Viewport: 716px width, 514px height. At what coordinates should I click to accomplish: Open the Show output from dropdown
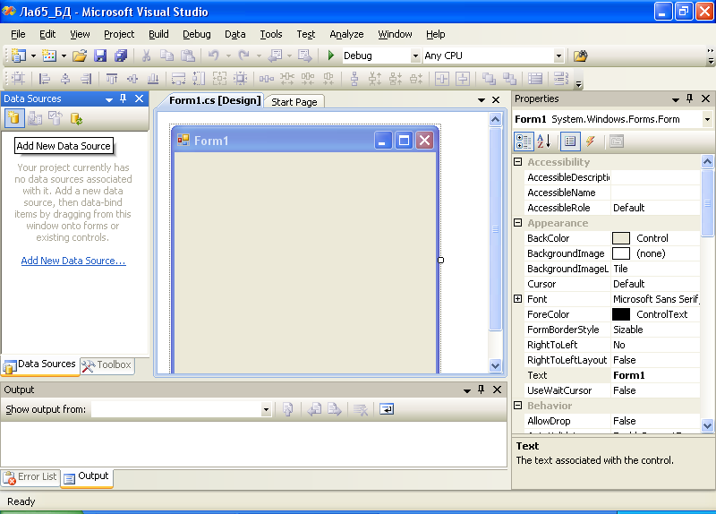click(x=266, y=409)
